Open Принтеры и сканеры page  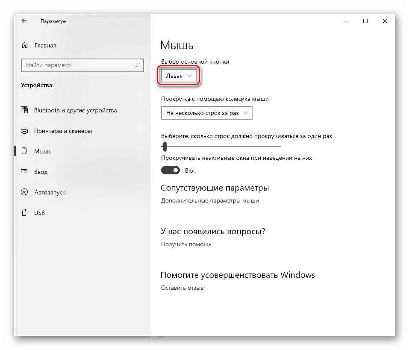(x=63, y=131)
